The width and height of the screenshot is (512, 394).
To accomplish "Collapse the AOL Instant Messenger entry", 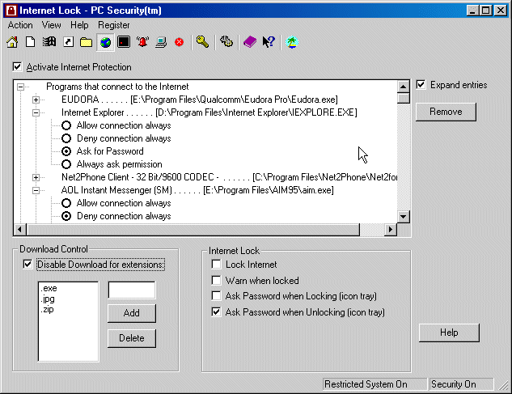I will point(36,190).
